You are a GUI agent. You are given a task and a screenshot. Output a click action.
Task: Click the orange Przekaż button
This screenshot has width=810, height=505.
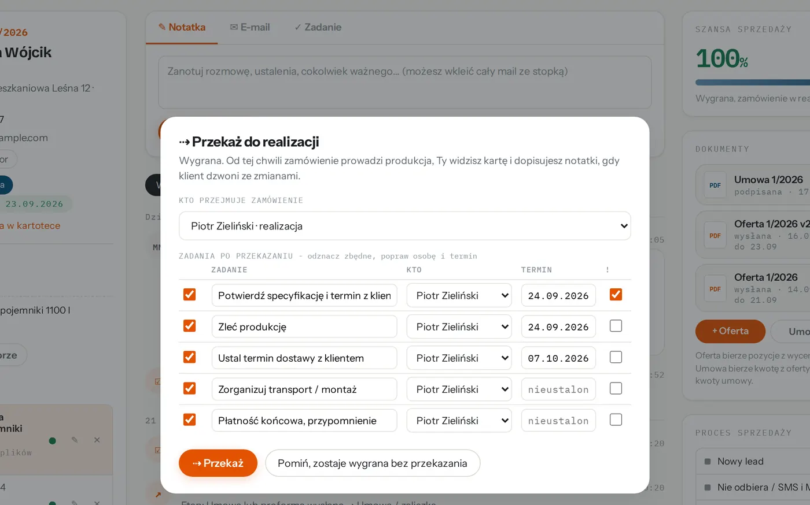pyautogui.click(x=218, y=463)
